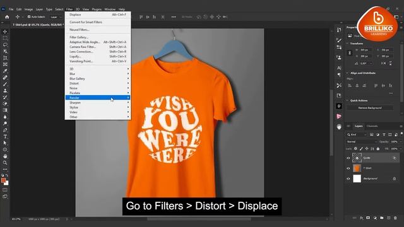
Task: Select the Zoom magnifier tool
Action: [5, 163]
